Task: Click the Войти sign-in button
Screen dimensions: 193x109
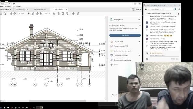Action: point(139,9)
